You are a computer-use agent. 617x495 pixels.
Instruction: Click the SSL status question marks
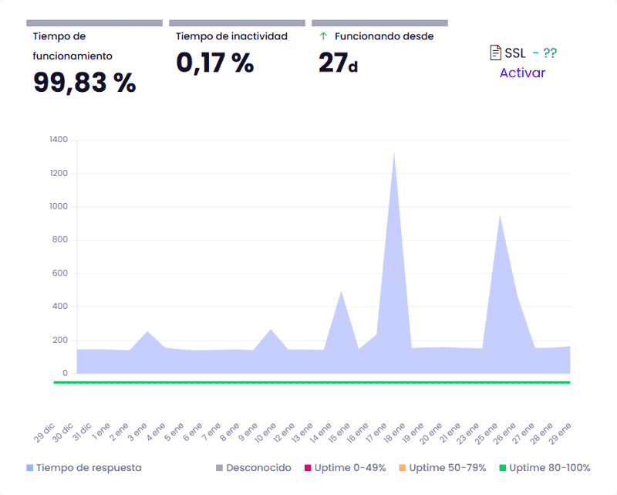(549, 53)
